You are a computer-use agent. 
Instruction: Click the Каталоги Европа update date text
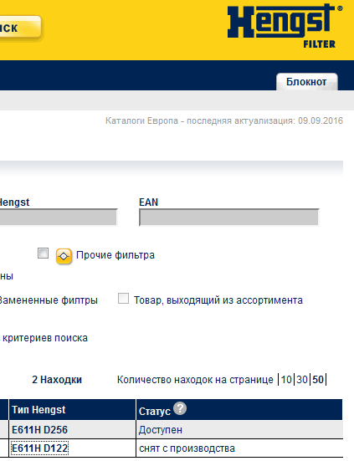(x=224, y=120)
